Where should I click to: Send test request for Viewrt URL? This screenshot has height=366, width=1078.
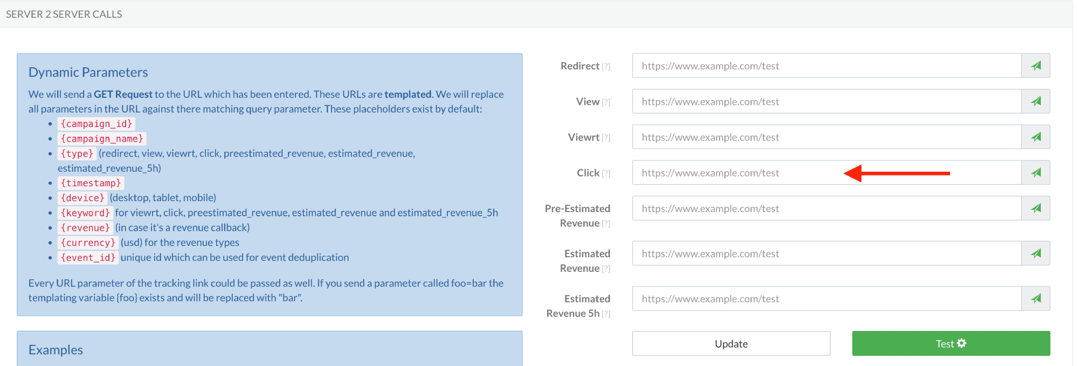[x=1035, y=137]
